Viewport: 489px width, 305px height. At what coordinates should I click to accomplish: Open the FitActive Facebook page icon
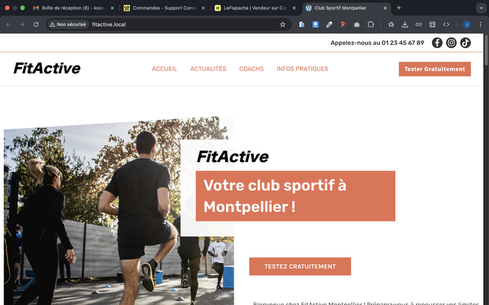[437, 43]
